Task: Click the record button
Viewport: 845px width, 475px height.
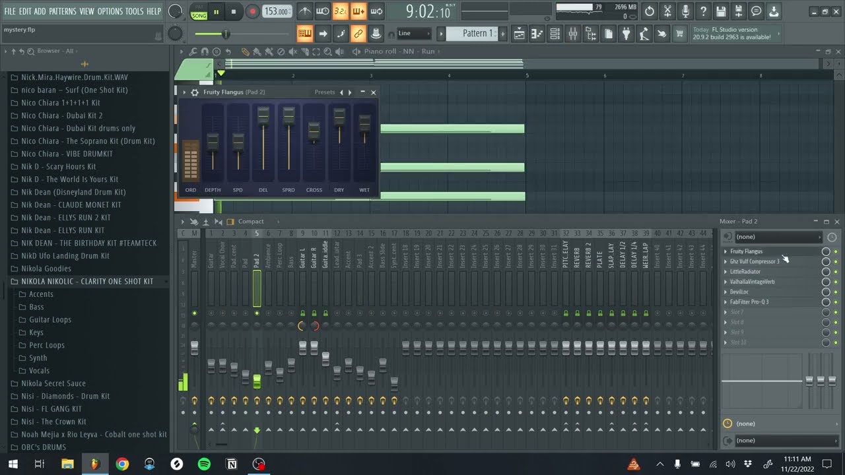Action: click(x=252, y=11)
